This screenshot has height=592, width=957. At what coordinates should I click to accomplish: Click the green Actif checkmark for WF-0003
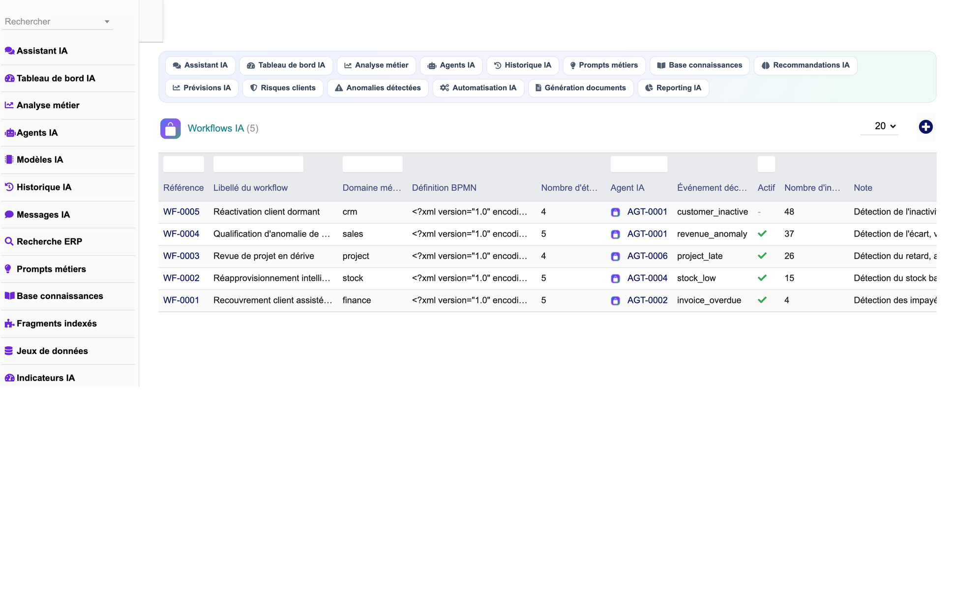pos(762,256)
